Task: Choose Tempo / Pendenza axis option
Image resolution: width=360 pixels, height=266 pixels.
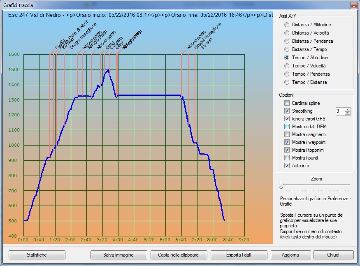Action: pyautogui.click(x=286, y=74)
